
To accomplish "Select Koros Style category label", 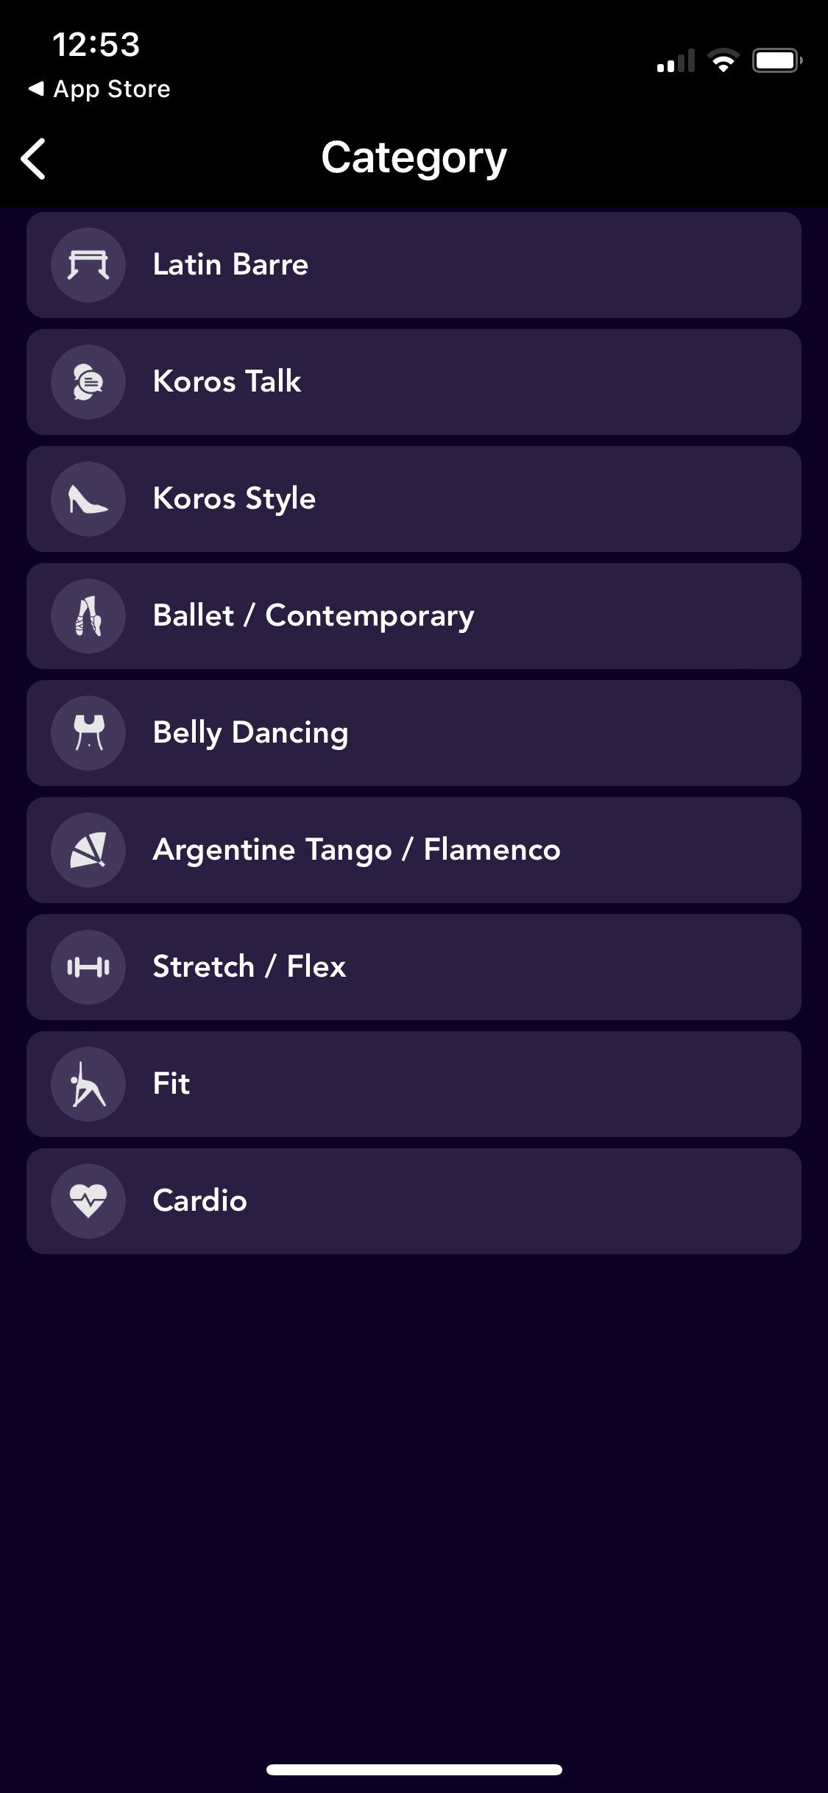I will 234,499.
